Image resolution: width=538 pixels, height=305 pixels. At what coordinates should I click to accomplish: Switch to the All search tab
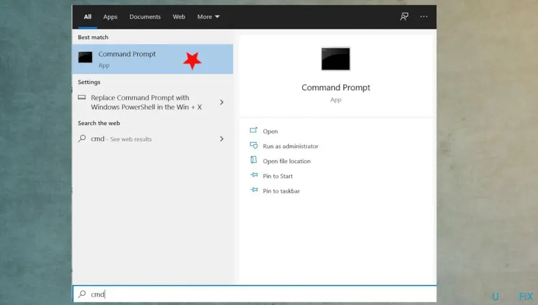coord(88,16)
